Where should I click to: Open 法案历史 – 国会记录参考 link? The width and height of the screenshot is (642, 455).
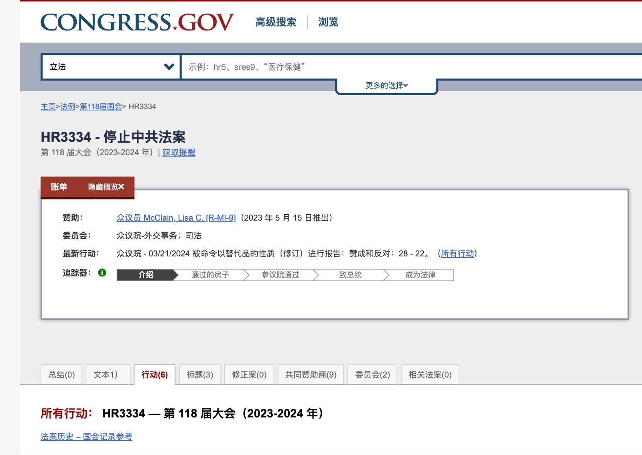pos(86,437)
